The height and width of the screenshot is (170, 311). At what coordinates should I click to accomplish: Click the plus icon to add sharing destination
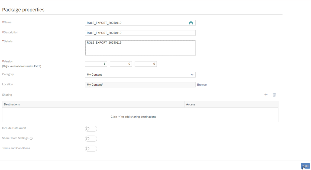click(266, 95)
